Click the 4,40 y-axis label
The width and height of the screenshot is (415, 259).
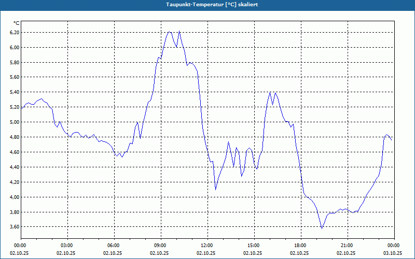(x=15, y=167)
